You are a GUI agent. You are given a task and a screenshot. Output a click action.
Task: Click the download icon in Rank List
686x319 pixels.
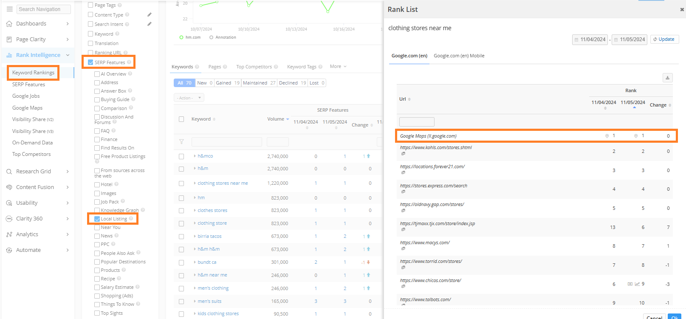pos(667,78)
